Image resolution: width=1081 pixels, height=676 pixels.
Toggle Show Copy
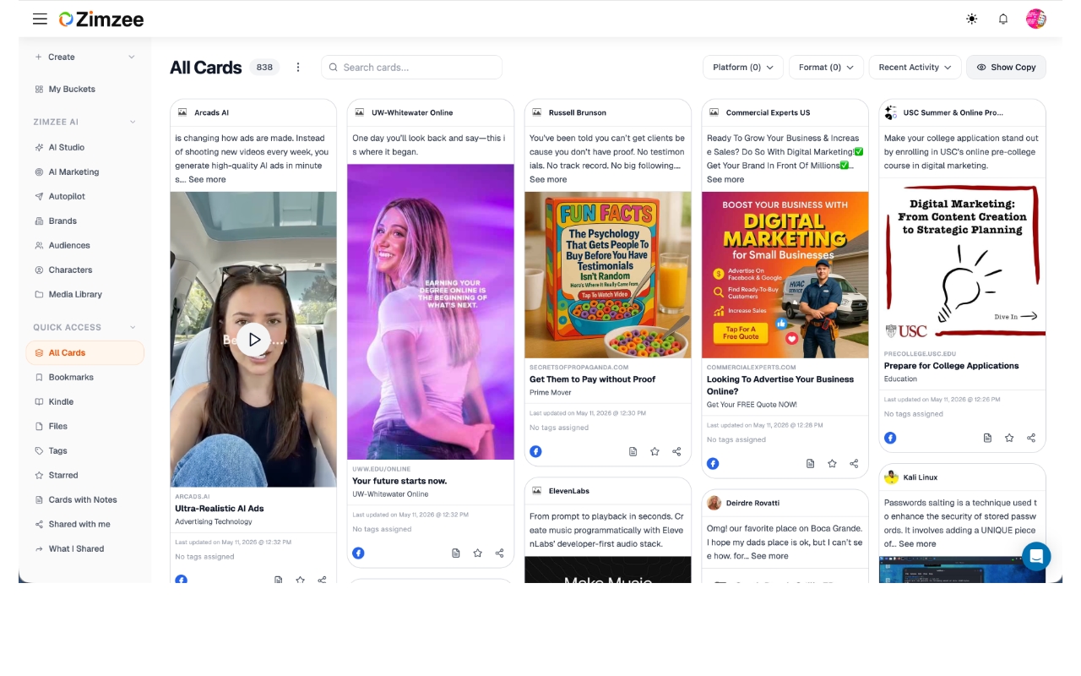[1006, 67]
